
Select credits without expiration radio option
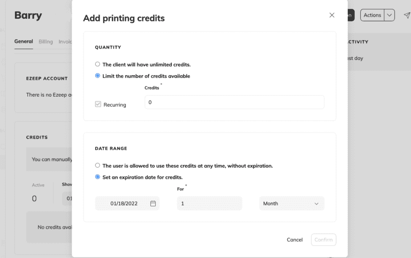pyautogui.click(x=97, y=166)
